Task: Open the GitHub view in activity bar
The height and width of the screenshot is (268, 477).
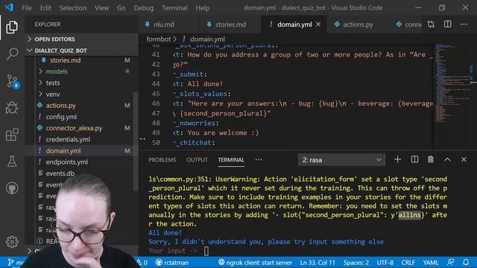Action: (x=12, y=188)
